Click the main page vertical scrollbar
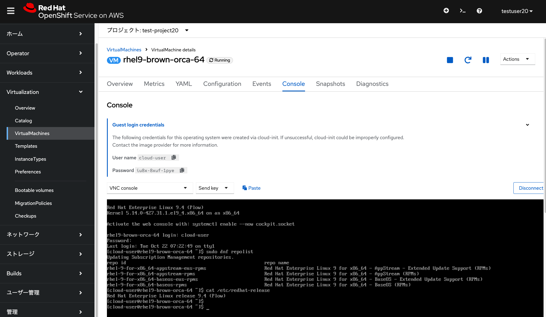Screen dimensions: 546x317 (545, 126)
